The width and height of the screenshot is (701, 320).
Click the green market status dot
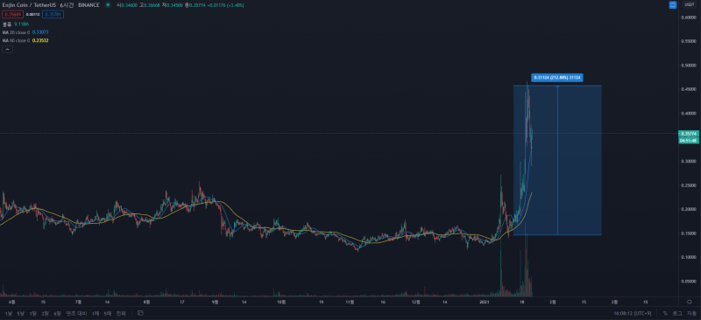coord(107,5)
